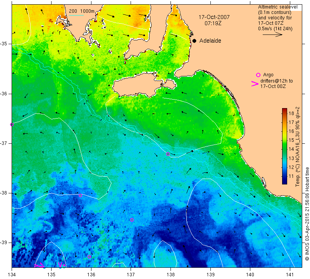Click the Argo legend text
The image size is (310, 279).
click(268, 75)
